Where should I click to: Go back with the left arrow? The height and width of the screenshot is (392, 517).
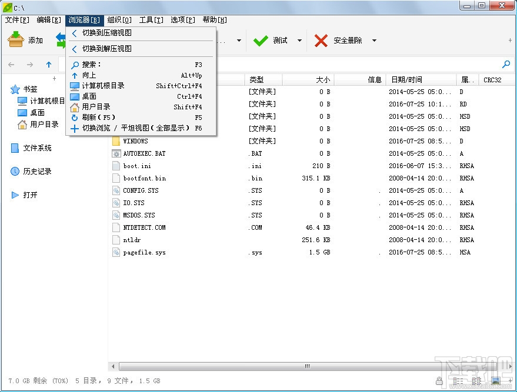coord(11,65)
